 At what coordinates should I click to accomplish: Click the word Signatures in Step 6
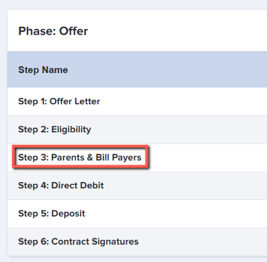point(115,241)
